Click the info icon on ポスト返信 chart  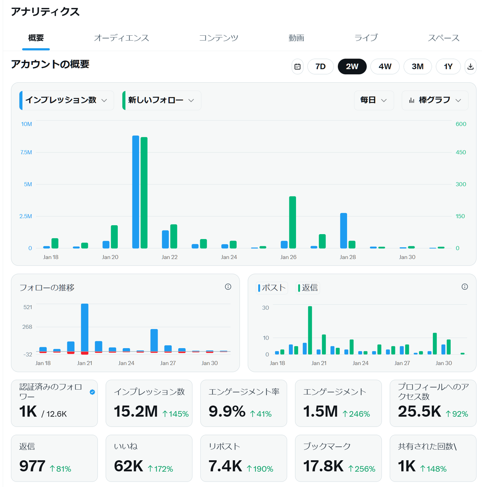pyautogui.click(x=465, y=287)
